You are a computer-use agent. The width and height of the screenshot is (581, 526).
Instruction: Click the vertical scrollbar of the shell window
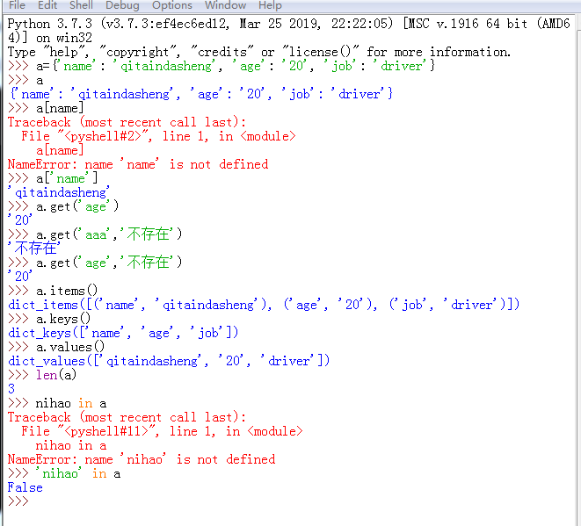(x=578, y=270)
